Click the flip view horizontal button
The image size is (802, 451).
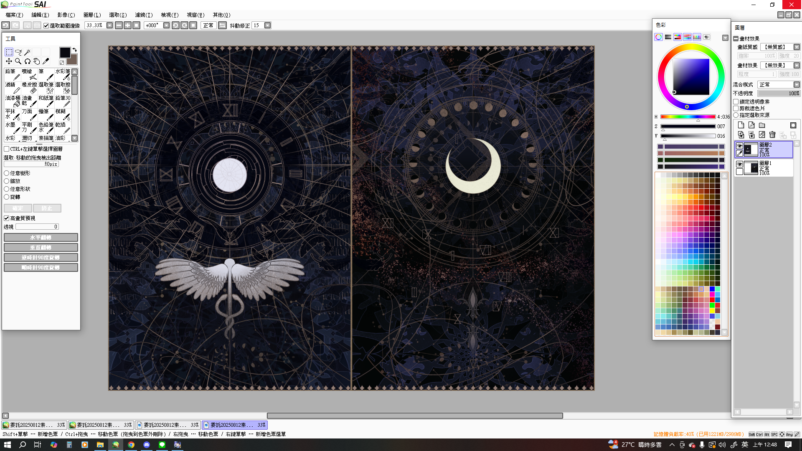[x=223, y=25]
